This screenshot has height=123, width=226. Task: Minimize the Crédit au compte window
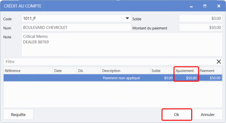191,6
